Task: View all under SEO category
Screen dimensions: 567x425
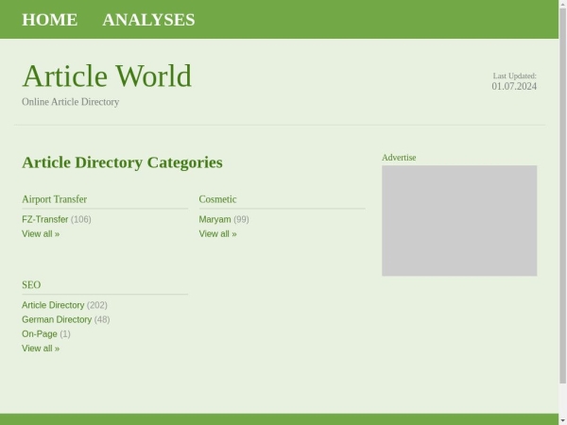Action: tap(41, 348)
